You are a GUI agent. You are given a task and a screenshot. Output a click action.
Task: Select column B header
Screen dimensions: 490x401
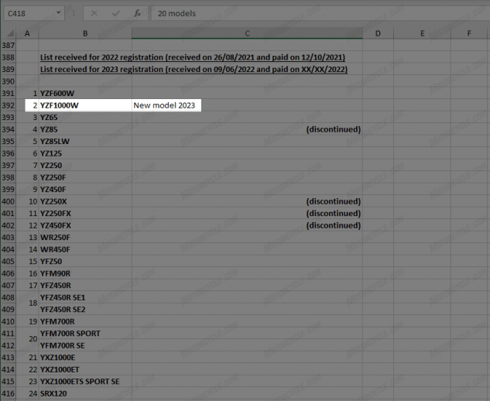[84, 33]
